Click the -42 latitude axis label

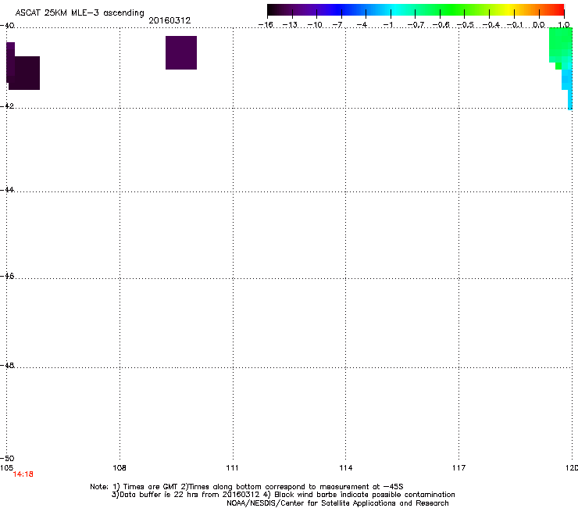tap(7, 106)
